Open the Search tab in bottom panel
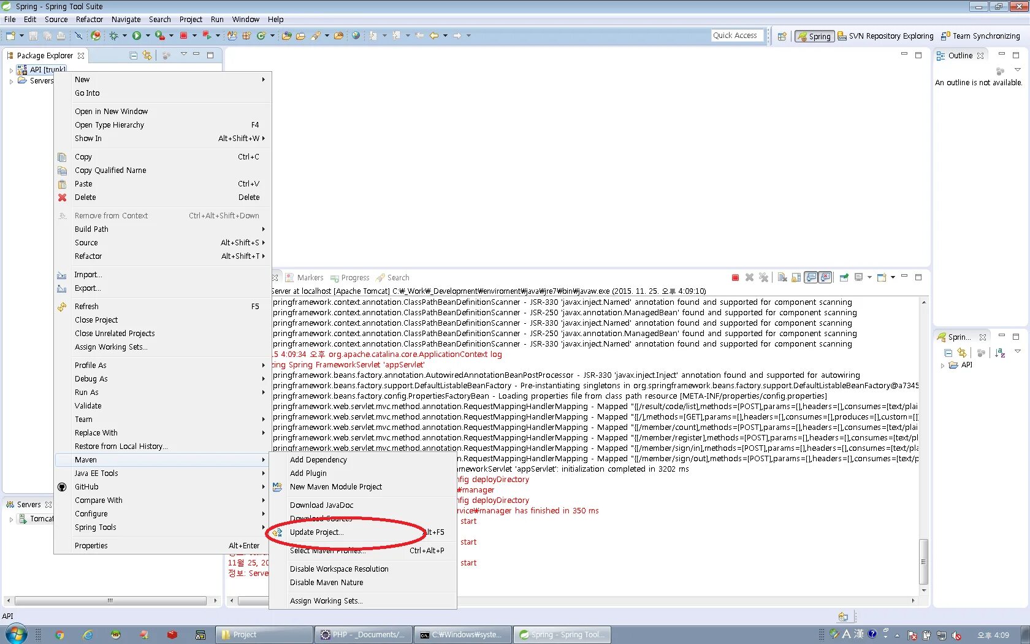 tap(393, 278)
